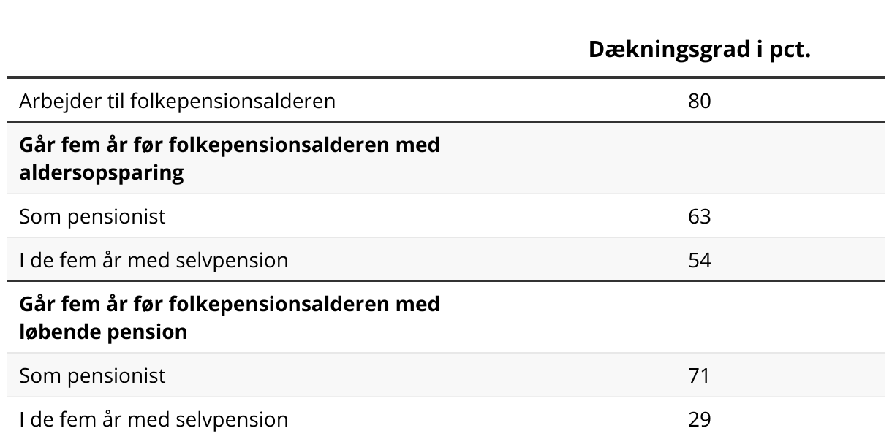Click the bold word "aldersopsparing"
Viewport: 892px width, 447px height.
point(102,173)
